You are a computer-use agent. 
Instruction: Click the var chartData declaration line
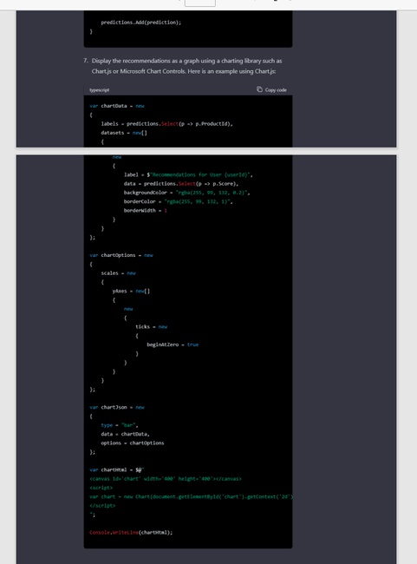click(x=117, y=106)
